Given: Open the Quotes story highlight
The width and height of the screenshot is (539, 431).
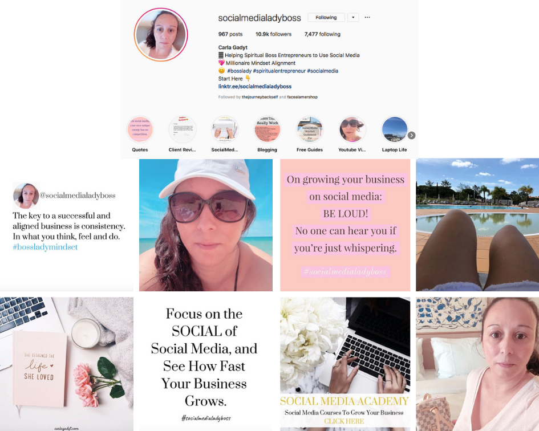Looking at the screenshot, I should [140, 129].
